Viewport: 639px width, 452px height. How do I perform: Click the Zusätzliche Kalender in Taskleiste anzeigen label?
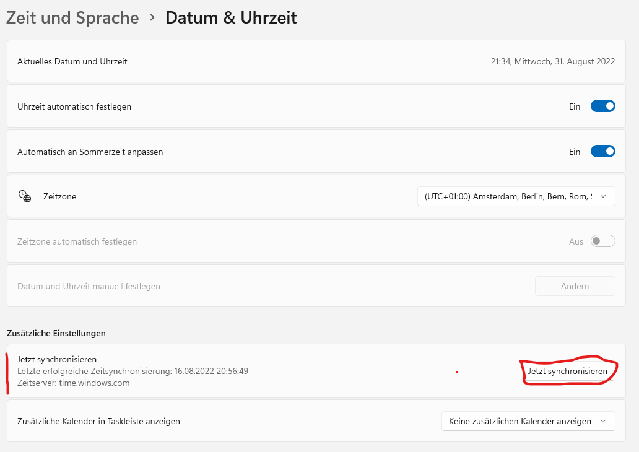pyautogui.click(x=98, y=421)
